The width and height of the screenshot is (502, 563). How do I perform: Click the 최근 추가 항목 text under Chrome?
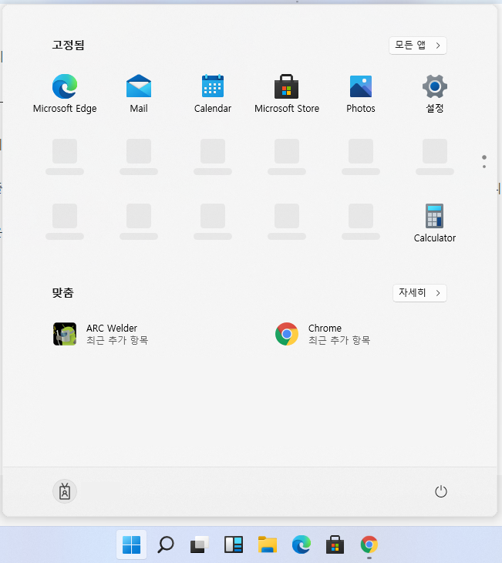pos(339,340)
